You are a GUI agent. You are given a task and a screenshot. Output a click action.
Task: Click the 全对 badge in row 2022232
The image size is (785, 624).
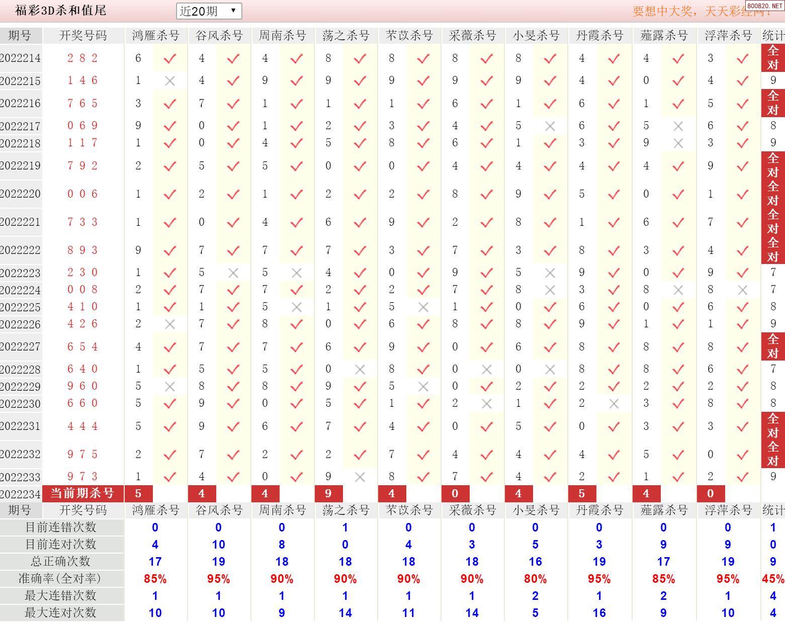click(773, 454)
